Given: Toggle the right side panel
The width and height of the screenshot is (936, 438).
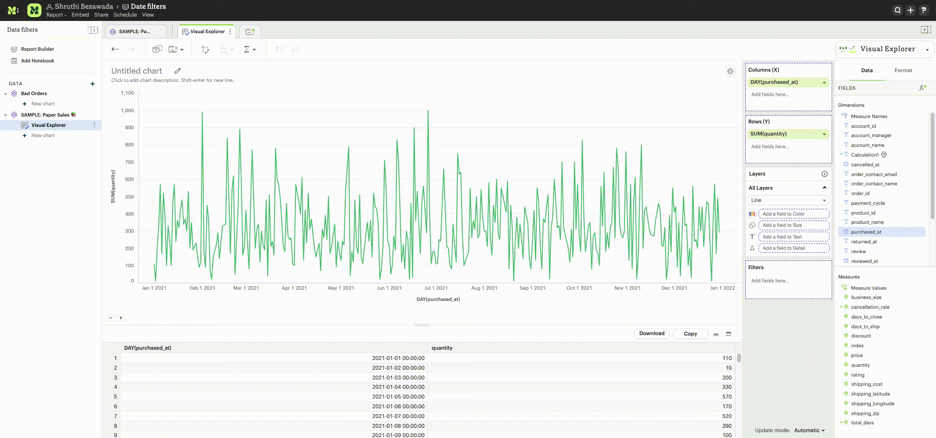Looking at the screenshot, I should tap(925, 30).
